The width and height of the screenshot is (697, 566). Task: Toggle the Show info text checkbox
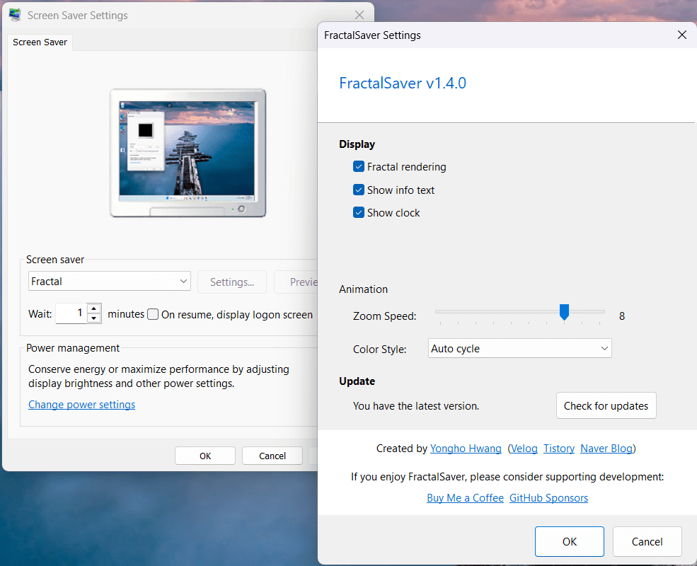point(358,190)
